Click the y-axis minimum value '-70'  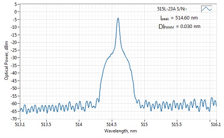click(x=13, y=119)
